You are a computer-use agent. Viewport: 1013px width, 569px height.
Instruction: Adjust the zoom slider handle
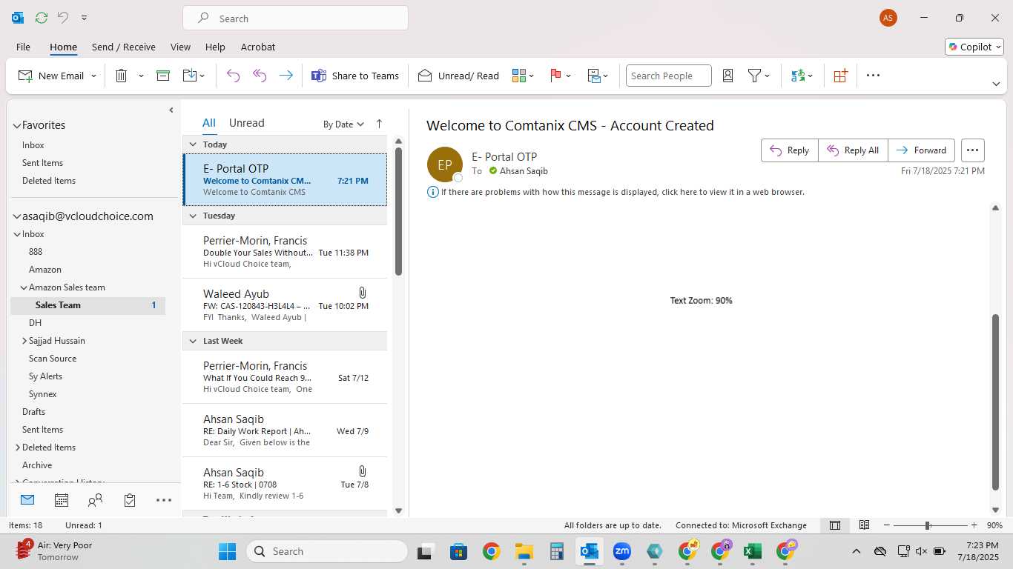point(927,525)
